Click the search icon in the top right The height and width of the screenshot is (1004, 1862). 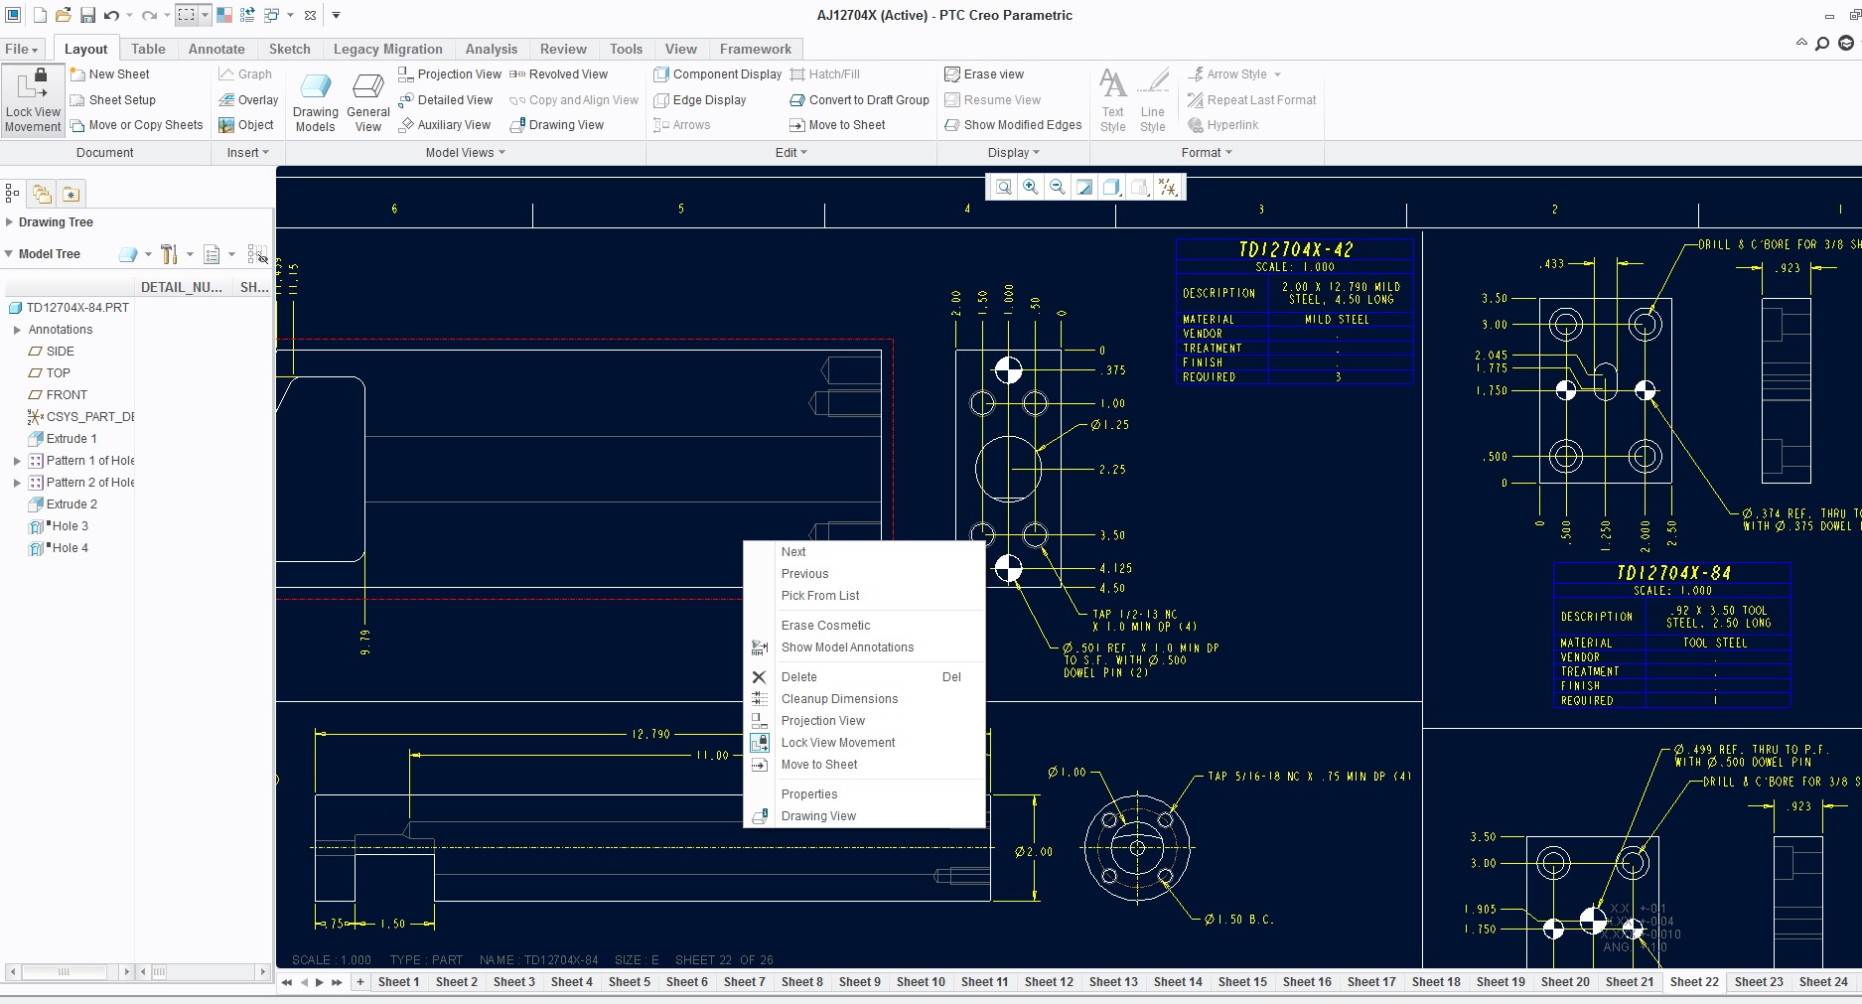click(x=1822, y=43)
